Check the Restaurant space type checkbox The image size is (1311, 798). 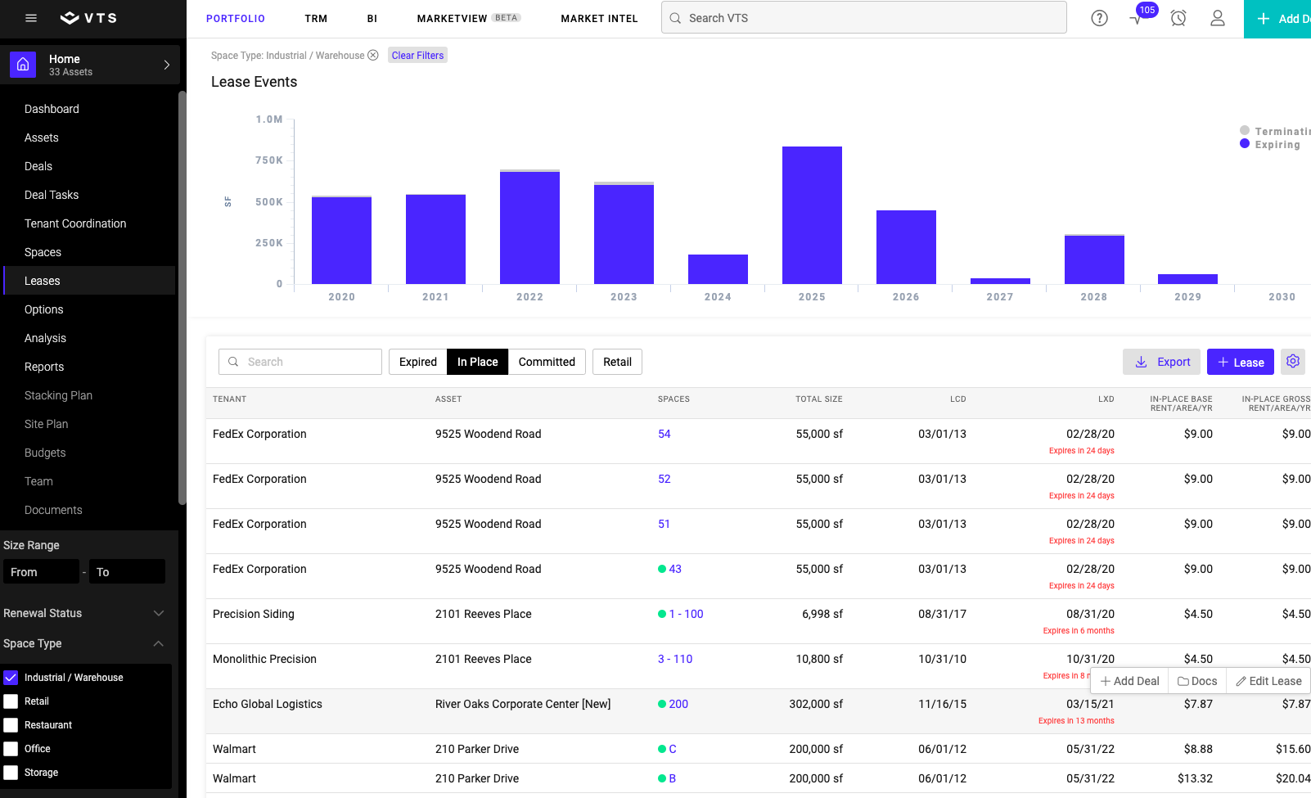pos(11,725)
